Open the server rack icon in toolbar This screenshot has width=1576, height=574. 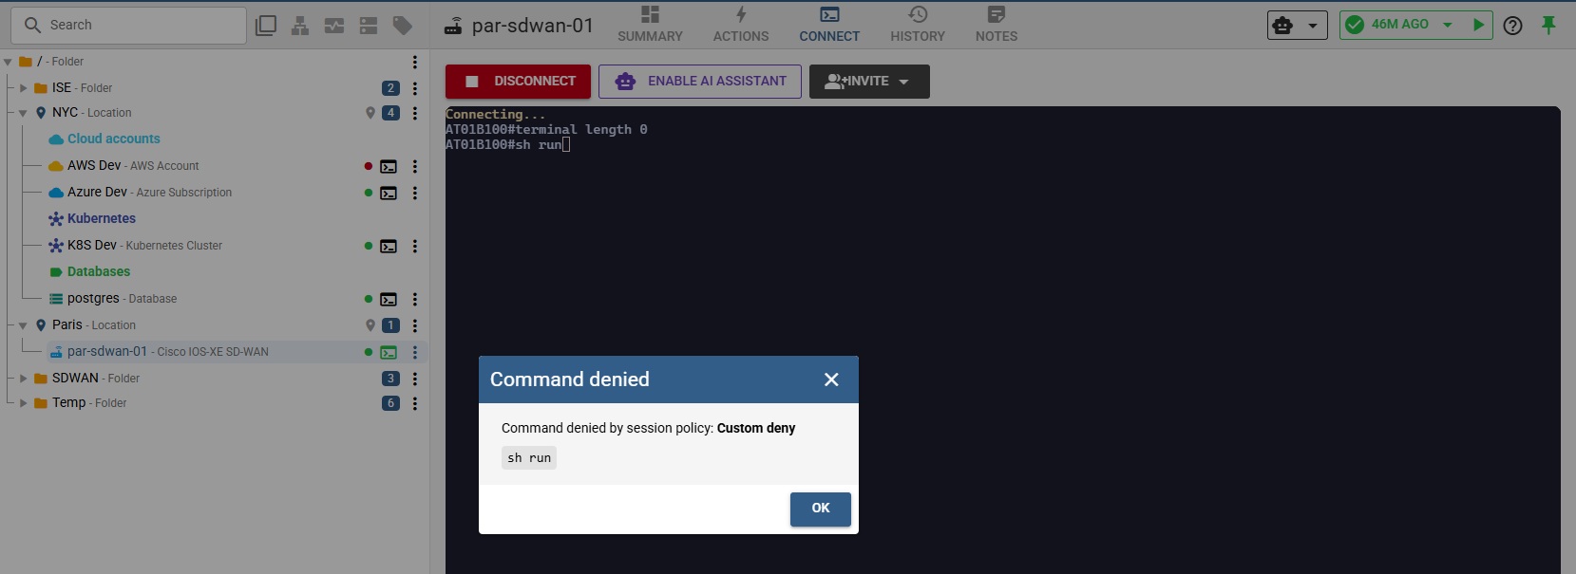(369, 26)
